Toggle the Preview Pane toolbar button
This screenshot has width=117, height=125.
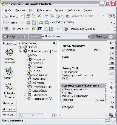46,29
